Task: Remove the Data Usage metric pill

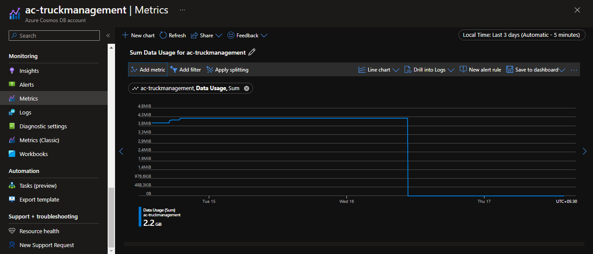Action: pos(247,88)
